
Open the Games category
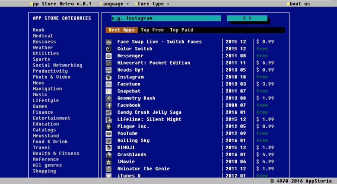(40, 106)
